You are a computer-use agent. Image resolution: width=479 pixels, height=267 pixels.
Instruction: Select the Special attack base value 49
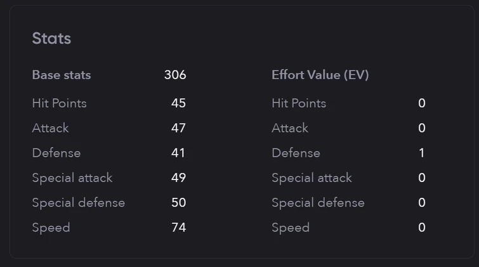pos(178,178)
